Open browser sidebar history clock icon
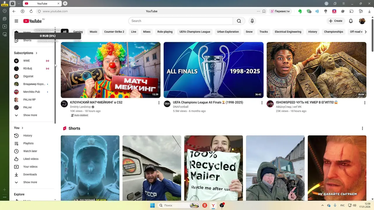The height and width of the screenshot is (210, 374). pyautogui.click(x=4, y=11)
